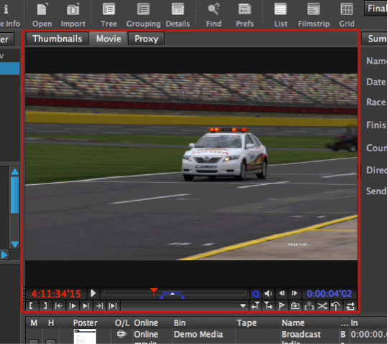Viewport: 388px width, 344px height.
Task: Play the movie with the play button
Action: [93, 293]
